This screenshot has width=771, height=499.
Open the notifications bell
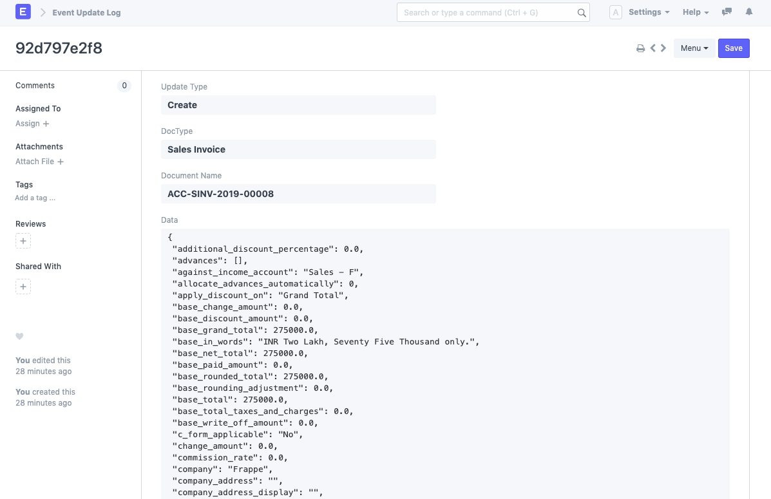(x=749, y=12)
